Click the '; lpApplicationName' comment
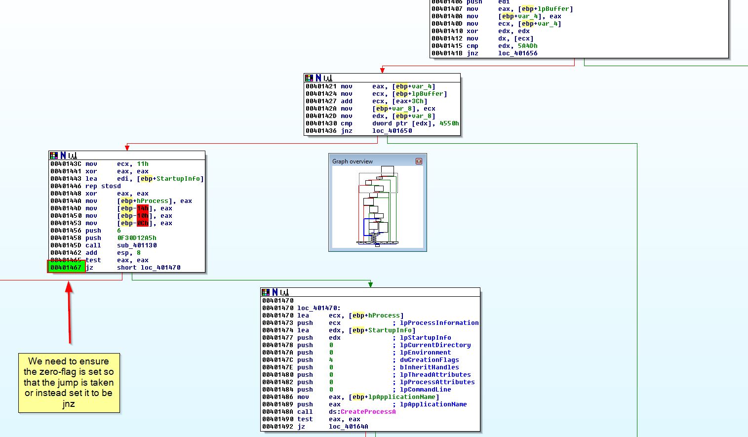The image size is (748, 437). click(x=430, y=404)
